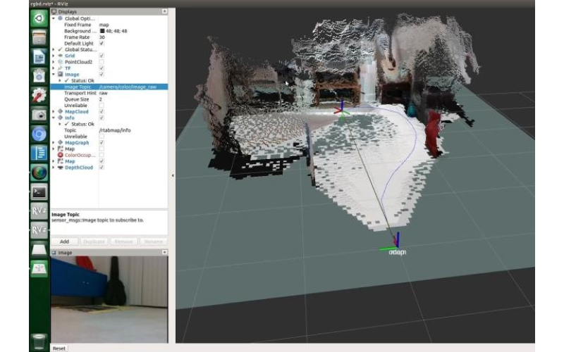Image resolution: width=564 pixels, height=352 pixels.
Task: Open the Terminal from the dock
Action: (x=39, y=191)
